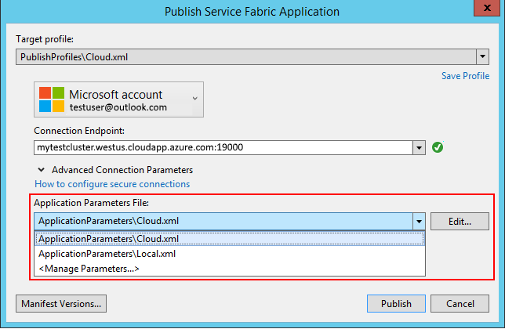
Task: Open Manifest Versions dialog
Action: pos(61,304)
